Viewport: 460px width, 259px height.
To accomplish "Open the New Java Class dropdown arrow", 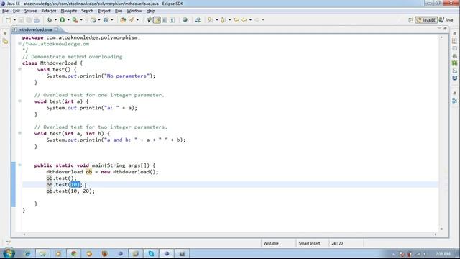I will [x=112, y=20].
